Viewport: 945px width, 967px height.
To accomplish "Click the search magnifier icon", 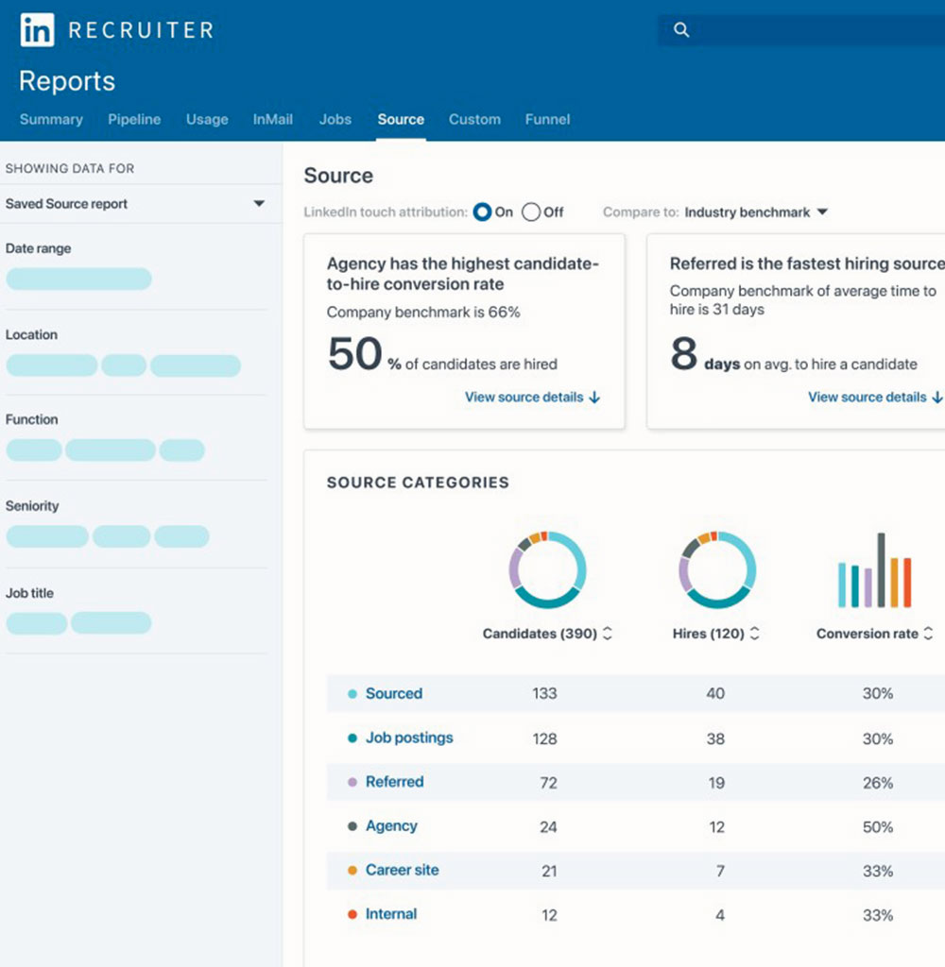I will coord(680,29).
